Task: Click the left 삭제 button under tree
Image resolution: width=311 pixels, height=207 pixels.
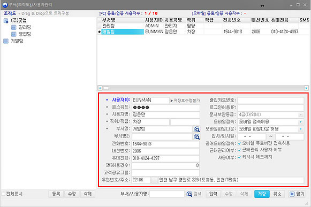Action: [x=88, y=194]
